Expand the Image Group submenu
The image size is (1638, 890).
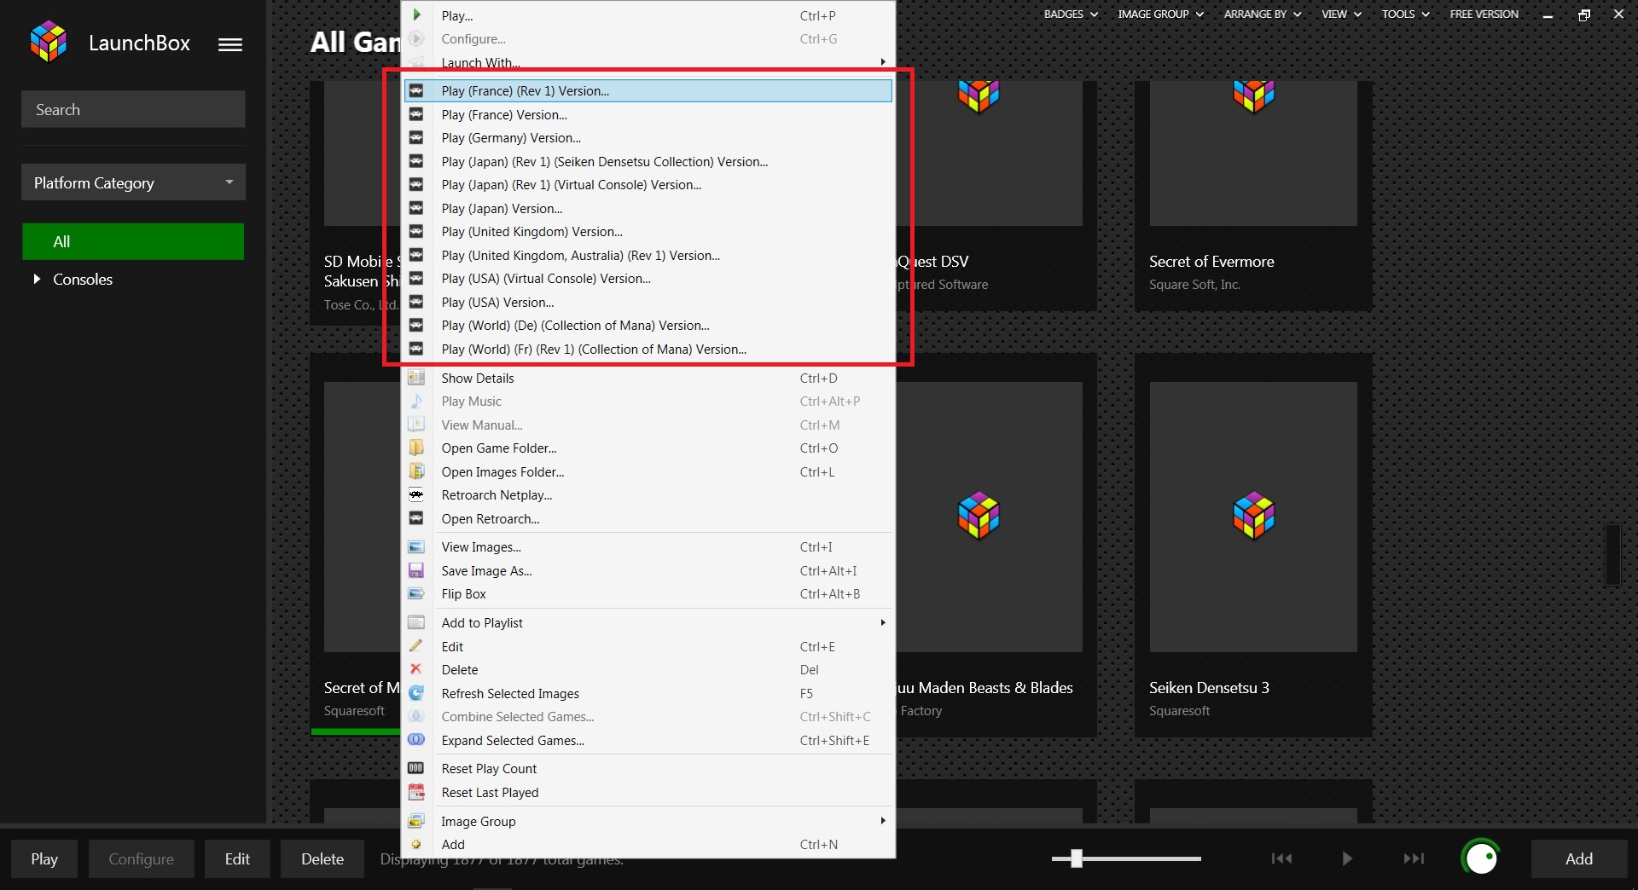[x=883, y=820]
